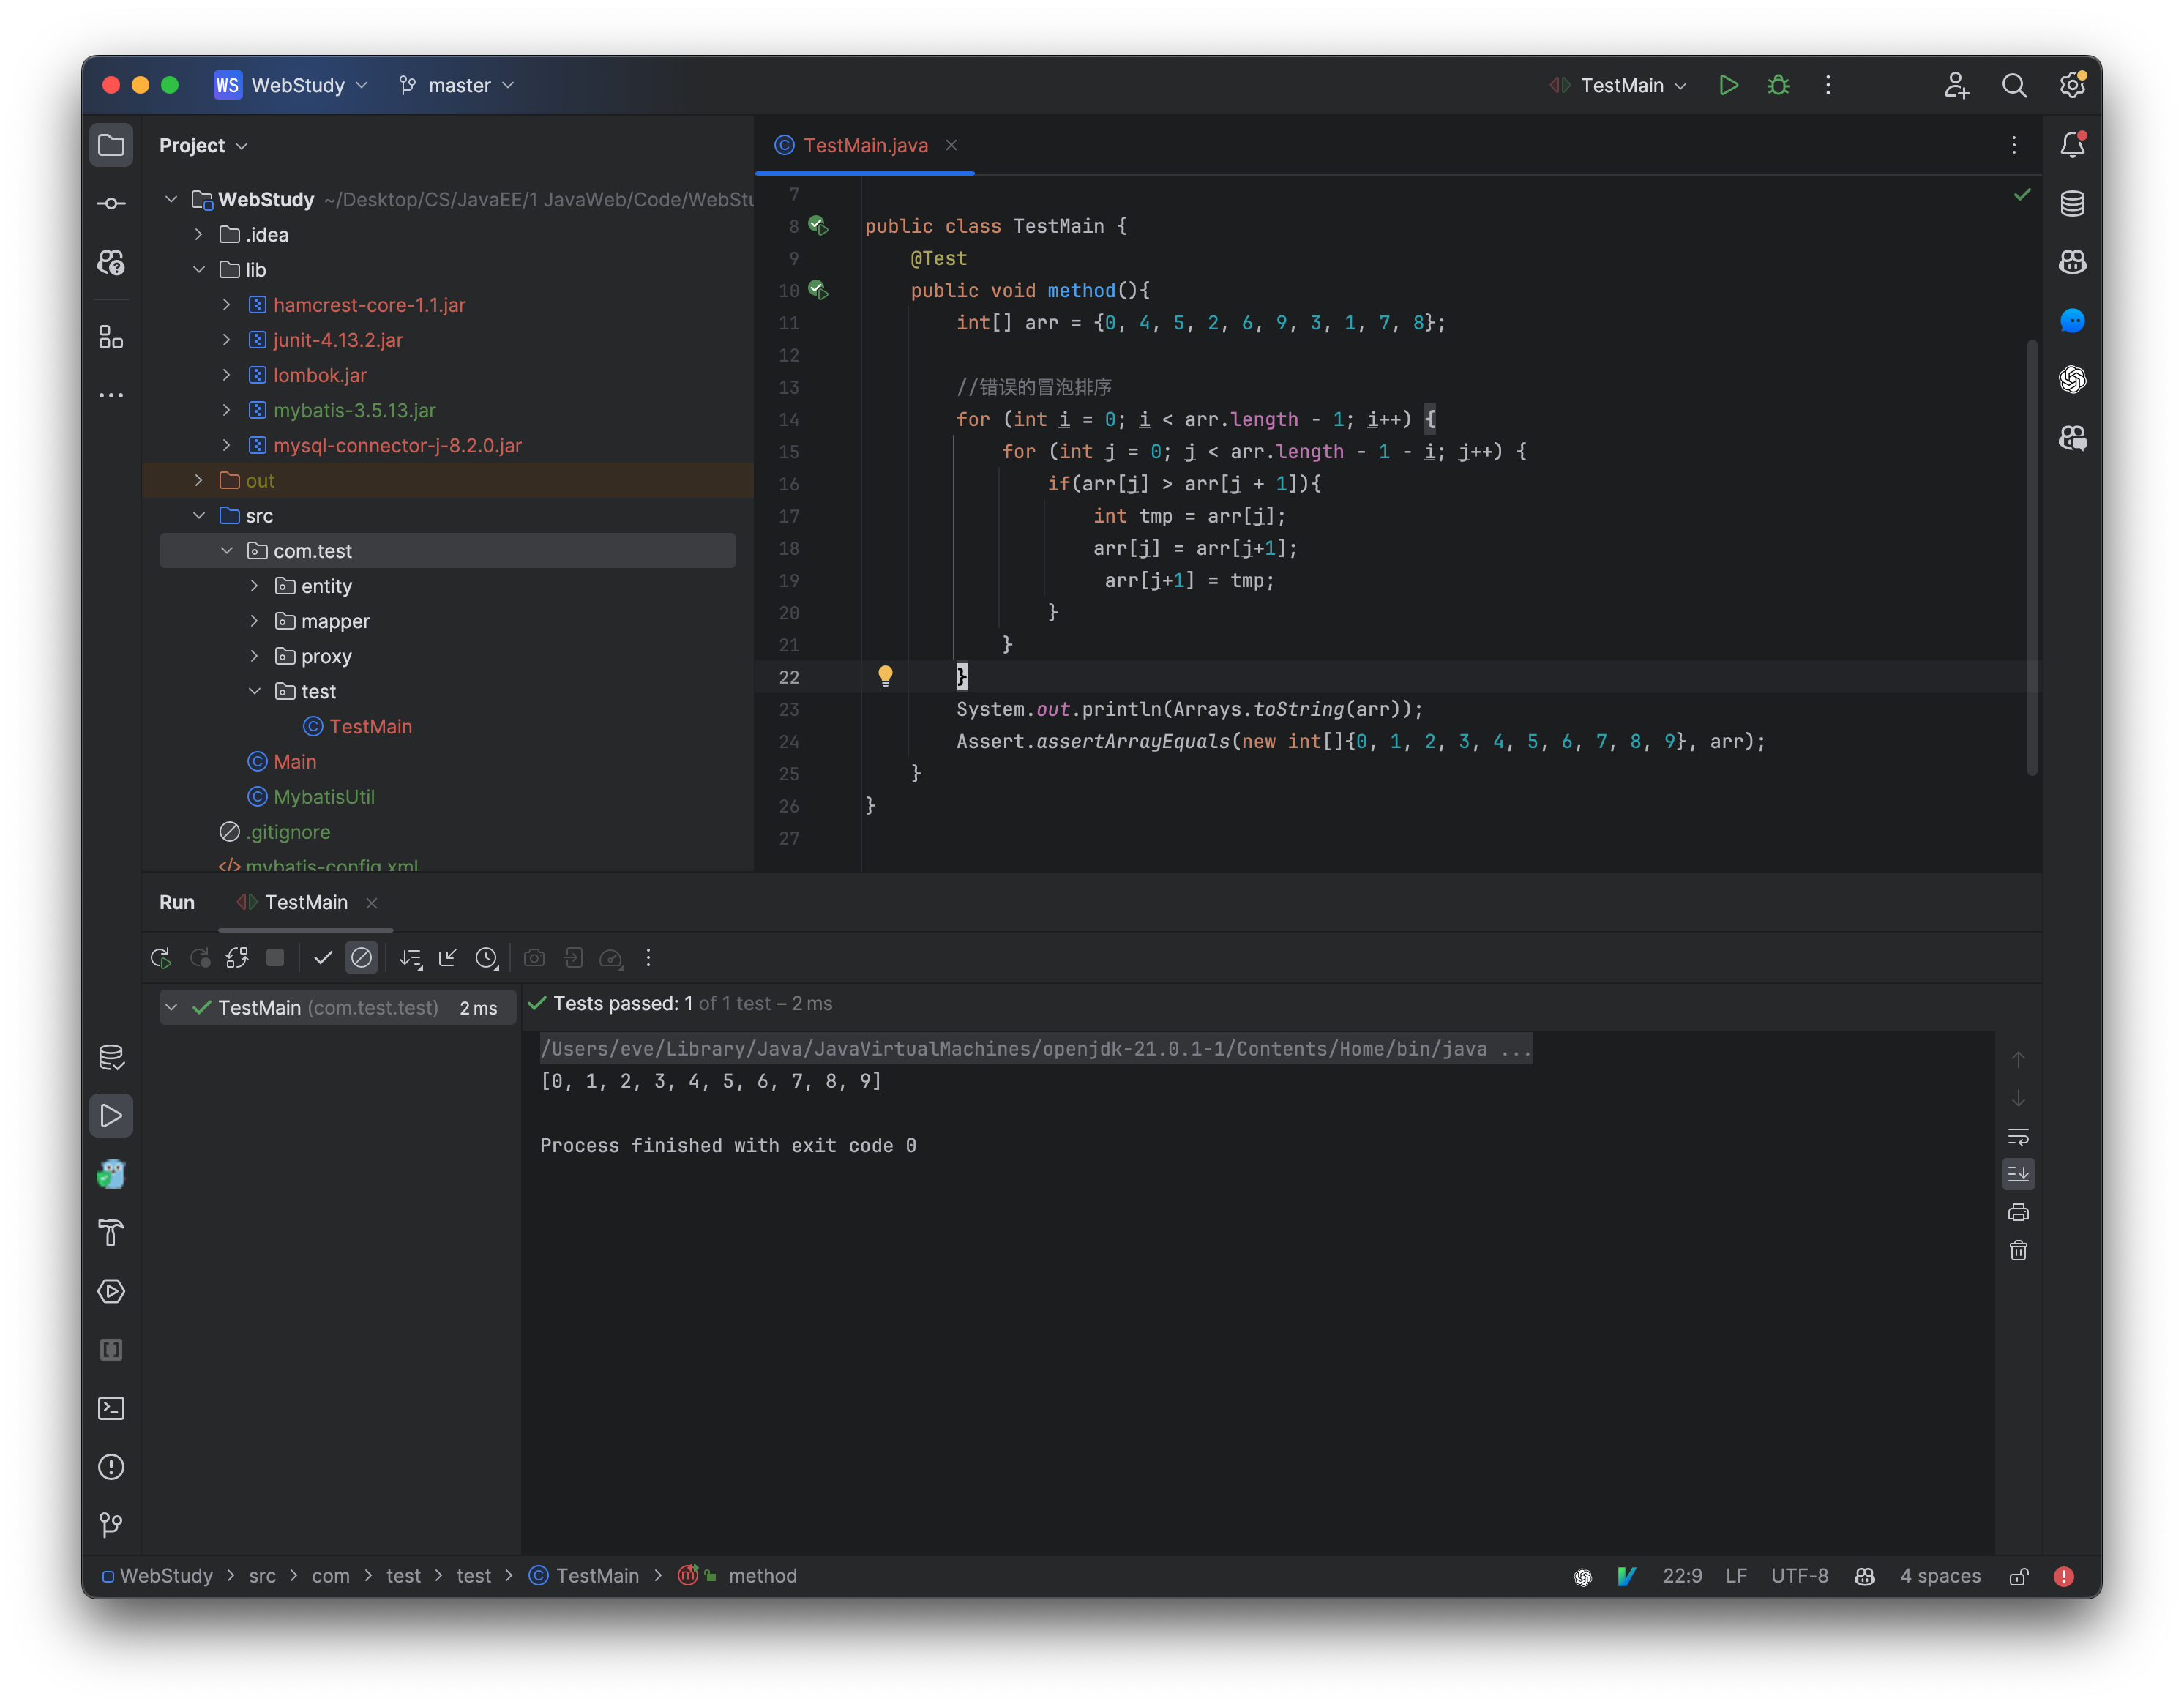Collapse the lib folder
This screenshot has height=1707, width=2184.
tap(198, 269)
